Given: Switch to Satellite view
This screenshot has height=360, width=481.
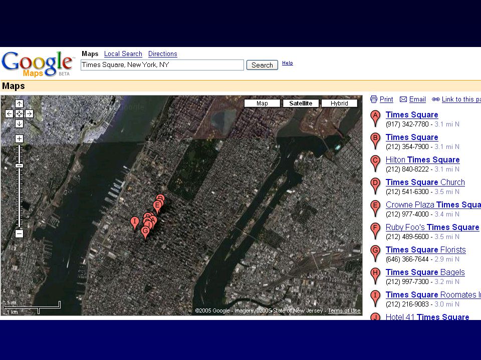Looking at the screenshot, I should (x=301, y=103).
